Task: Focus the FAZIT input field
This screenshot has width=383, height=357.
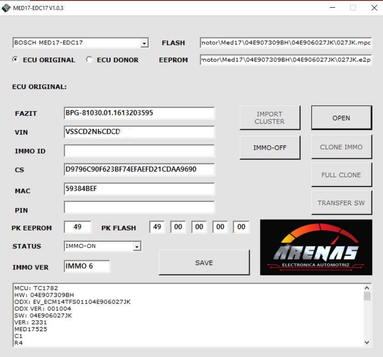Action: pyautogui.click(x=139, y=113)
